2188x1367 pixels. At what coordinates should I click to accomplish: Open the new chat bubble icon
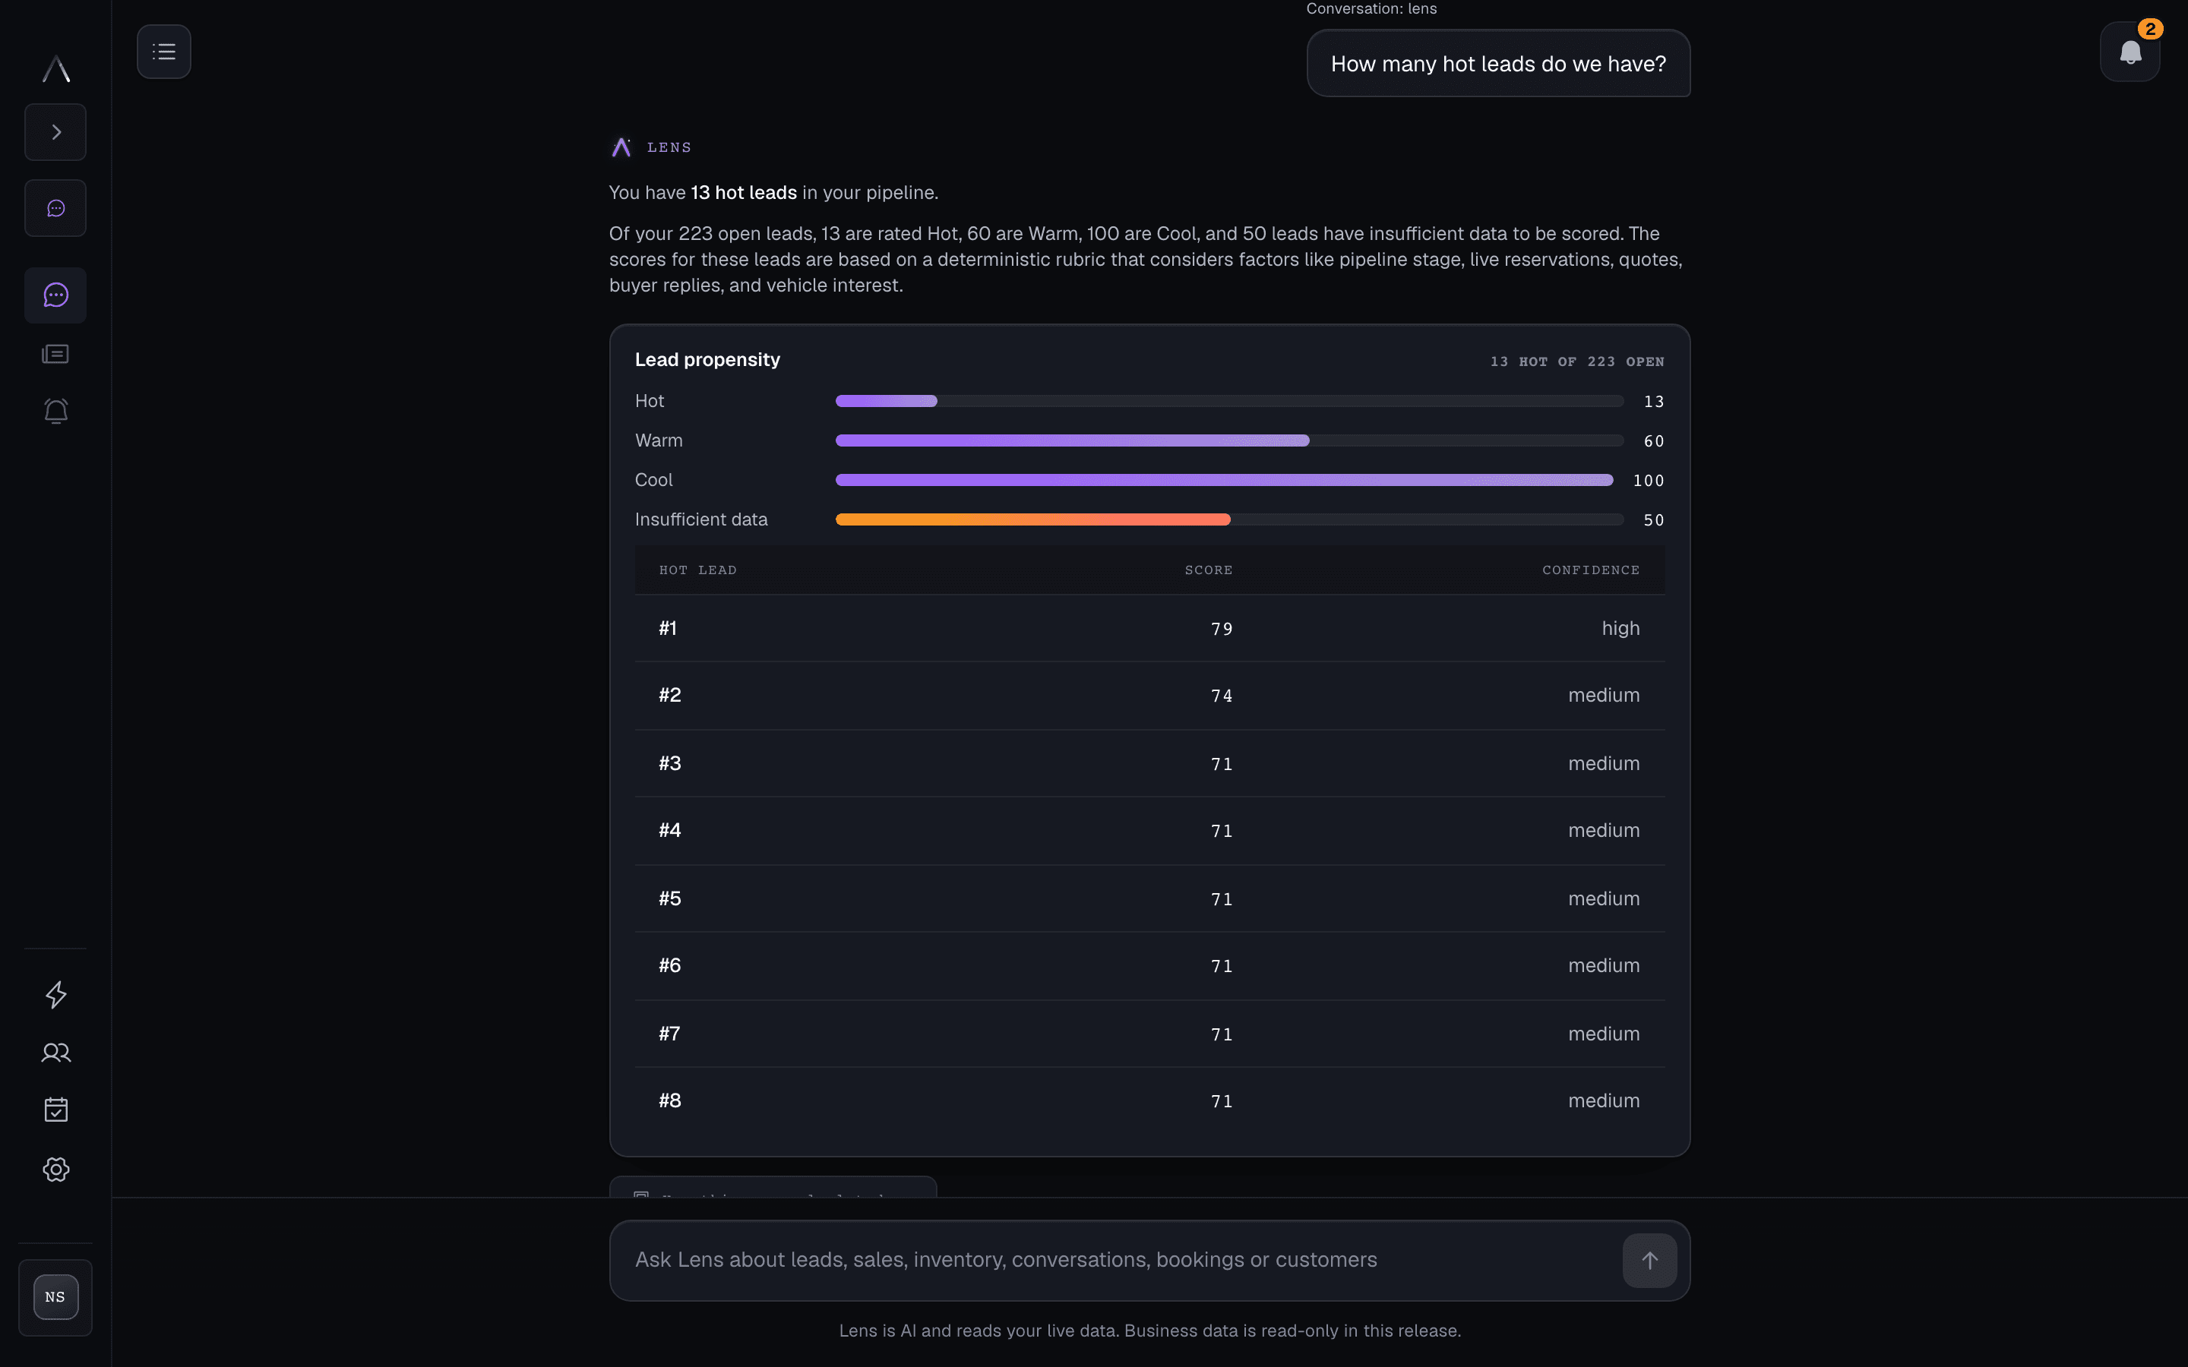pos(55,208)
